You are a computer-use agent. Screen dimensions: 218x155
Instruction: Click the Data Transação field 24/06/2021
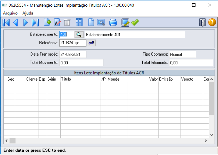73,54
